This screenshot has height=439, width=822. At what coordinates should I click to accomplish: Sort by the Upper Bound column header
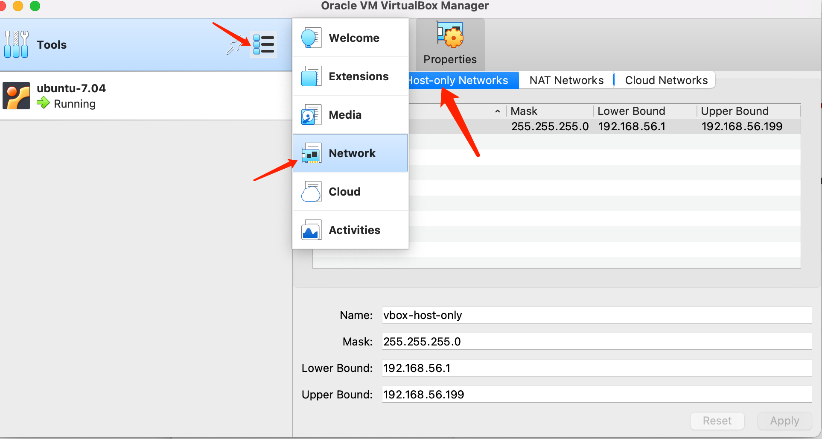coord(749,111)
